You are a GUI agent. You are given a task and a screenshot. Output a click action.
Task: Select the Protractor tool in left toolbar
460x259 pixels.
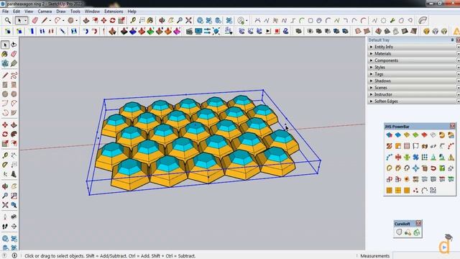tap(5, 165)
